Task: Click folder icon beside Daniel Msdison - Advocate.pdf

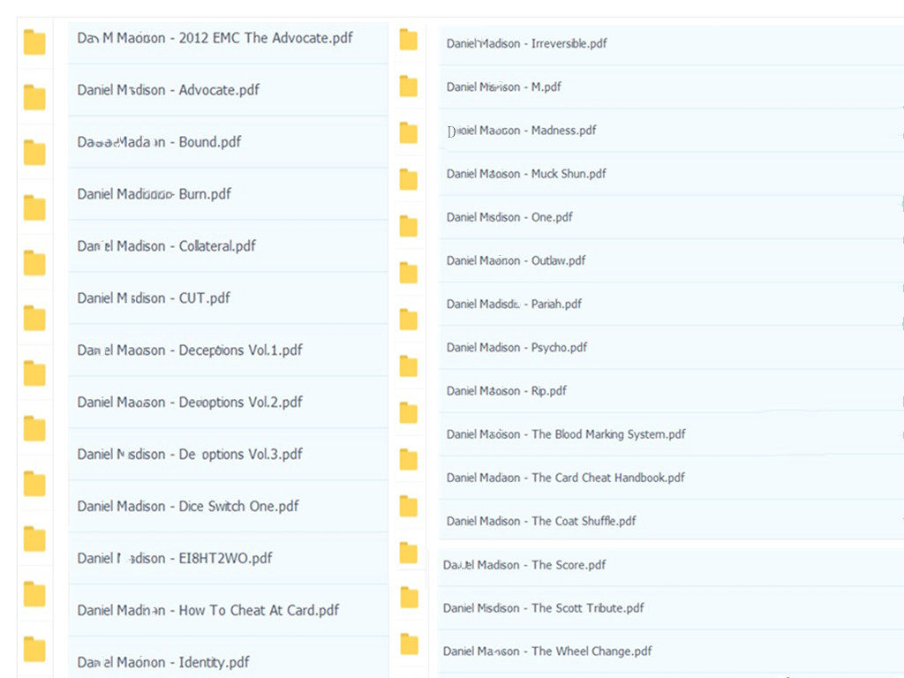Action: coord(34,97)
